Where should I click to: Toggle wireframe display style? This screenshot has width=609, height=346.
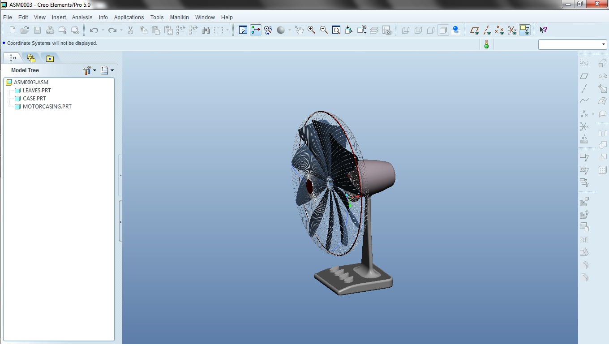[406, 30]
